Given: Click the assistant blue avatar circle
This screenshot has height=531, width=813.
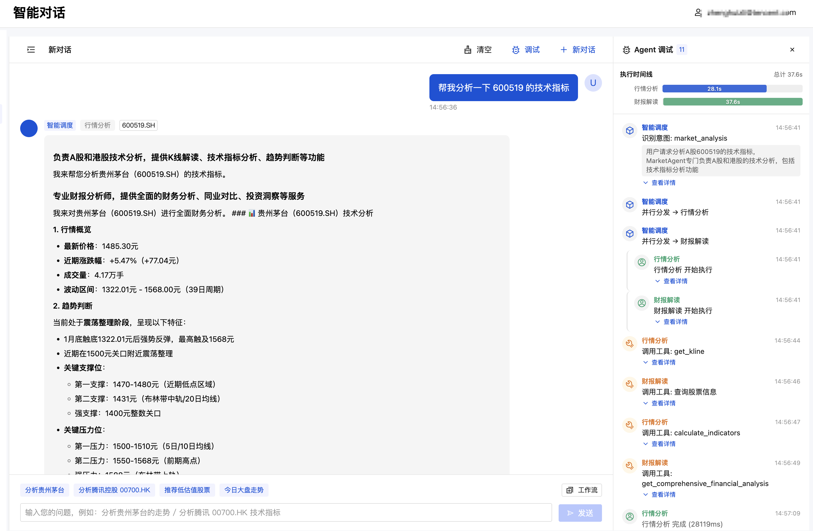Looking at the screenshot, I should pos(29,128).
